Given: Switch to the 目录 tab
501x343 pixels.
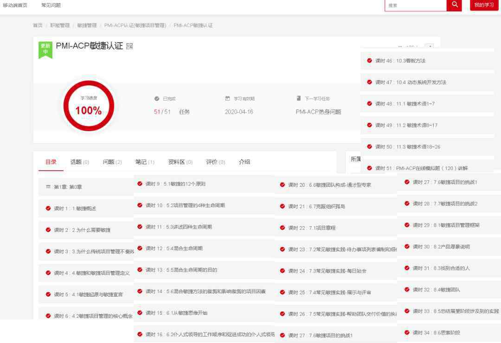Looking at the screenshot, I should coord(51,162).
